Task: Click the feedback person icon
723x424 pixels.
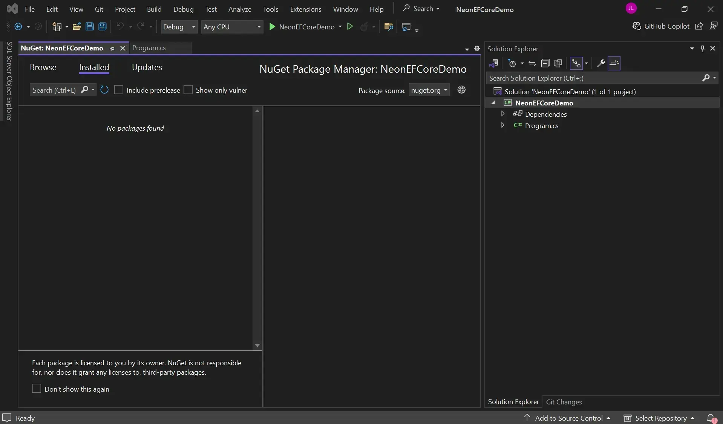Action: click(x=713, y=26)
